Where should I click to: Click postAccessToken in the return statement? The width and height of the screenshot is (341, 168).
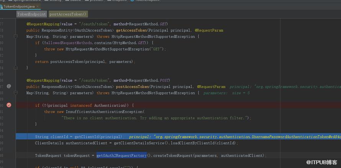tap(67, 62)
